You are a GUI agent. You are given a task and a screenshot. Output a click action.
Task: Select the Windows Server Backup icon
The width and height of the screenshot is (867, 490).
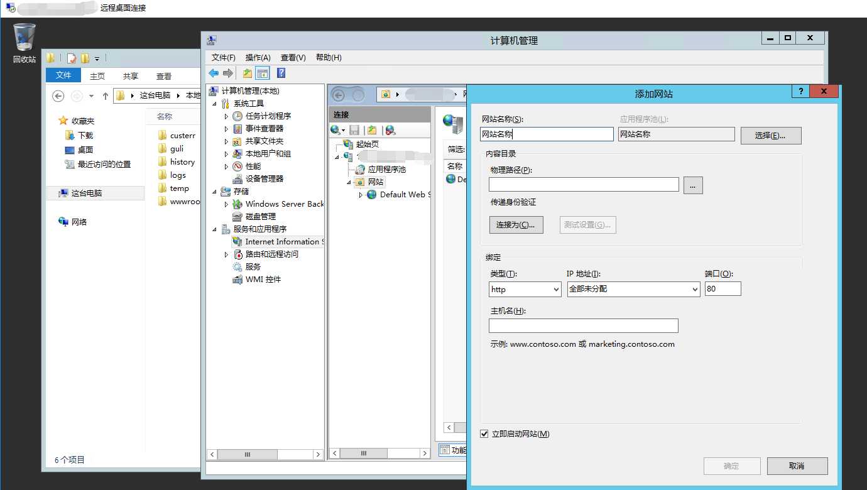(x=237, y=204)
